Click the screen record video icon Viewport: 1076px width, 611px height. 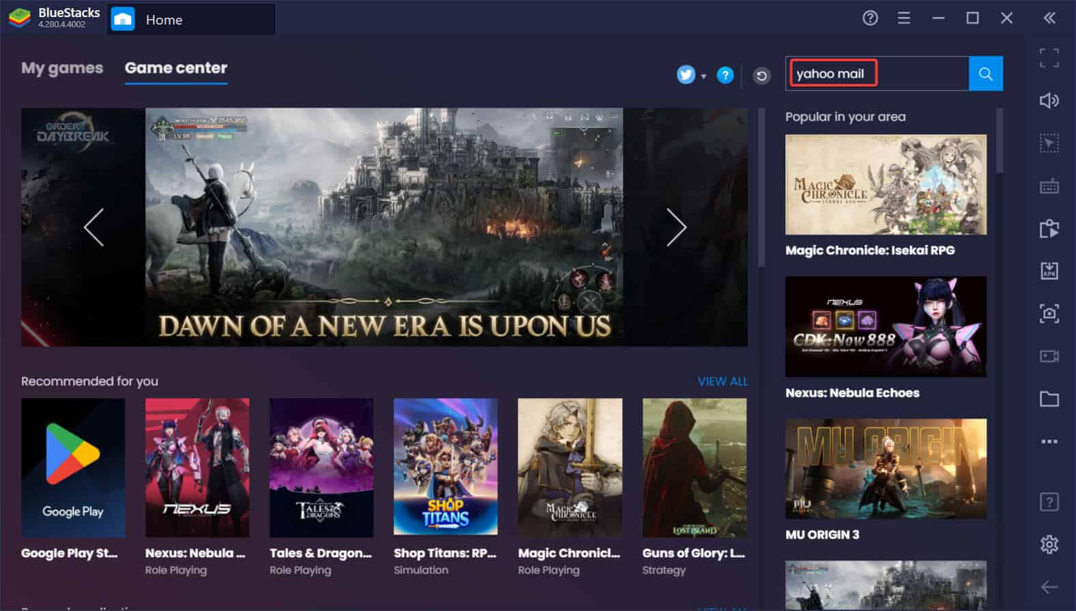tap(1049, 356)
